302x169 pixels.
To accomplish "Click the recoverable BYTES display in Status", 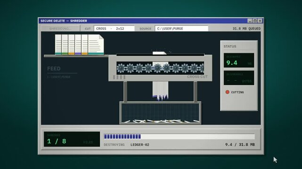I will [x=239, y=77].
